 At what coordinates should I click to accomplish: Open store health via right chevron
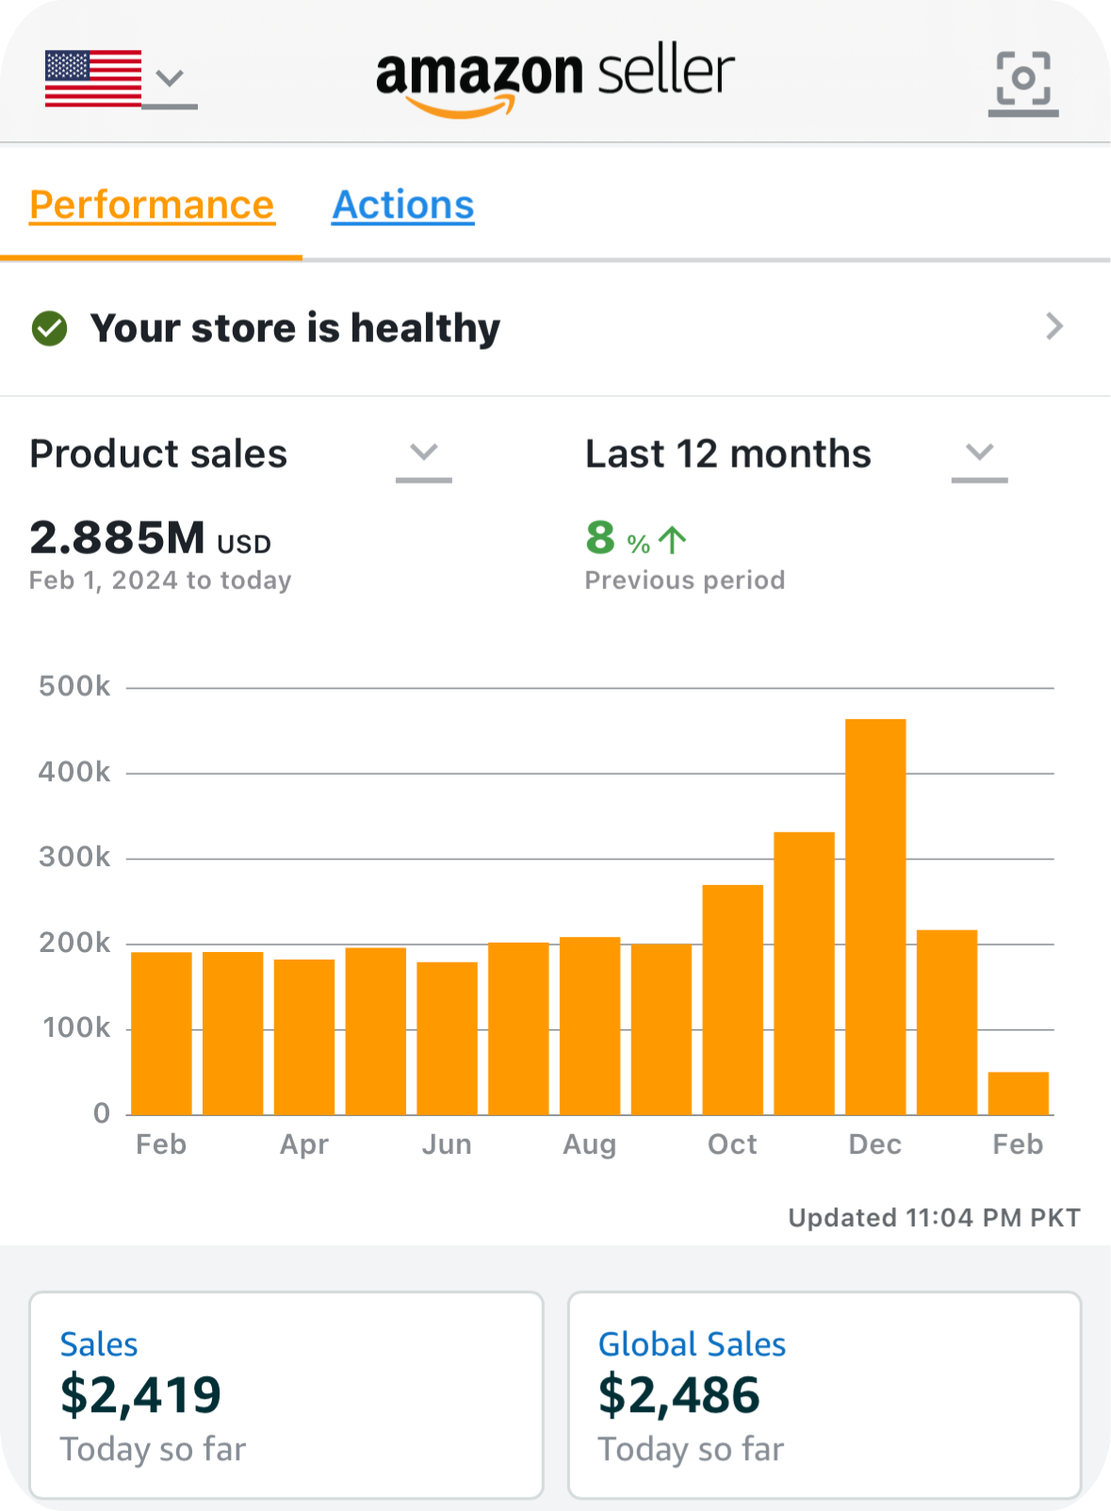click(1054, 327)
